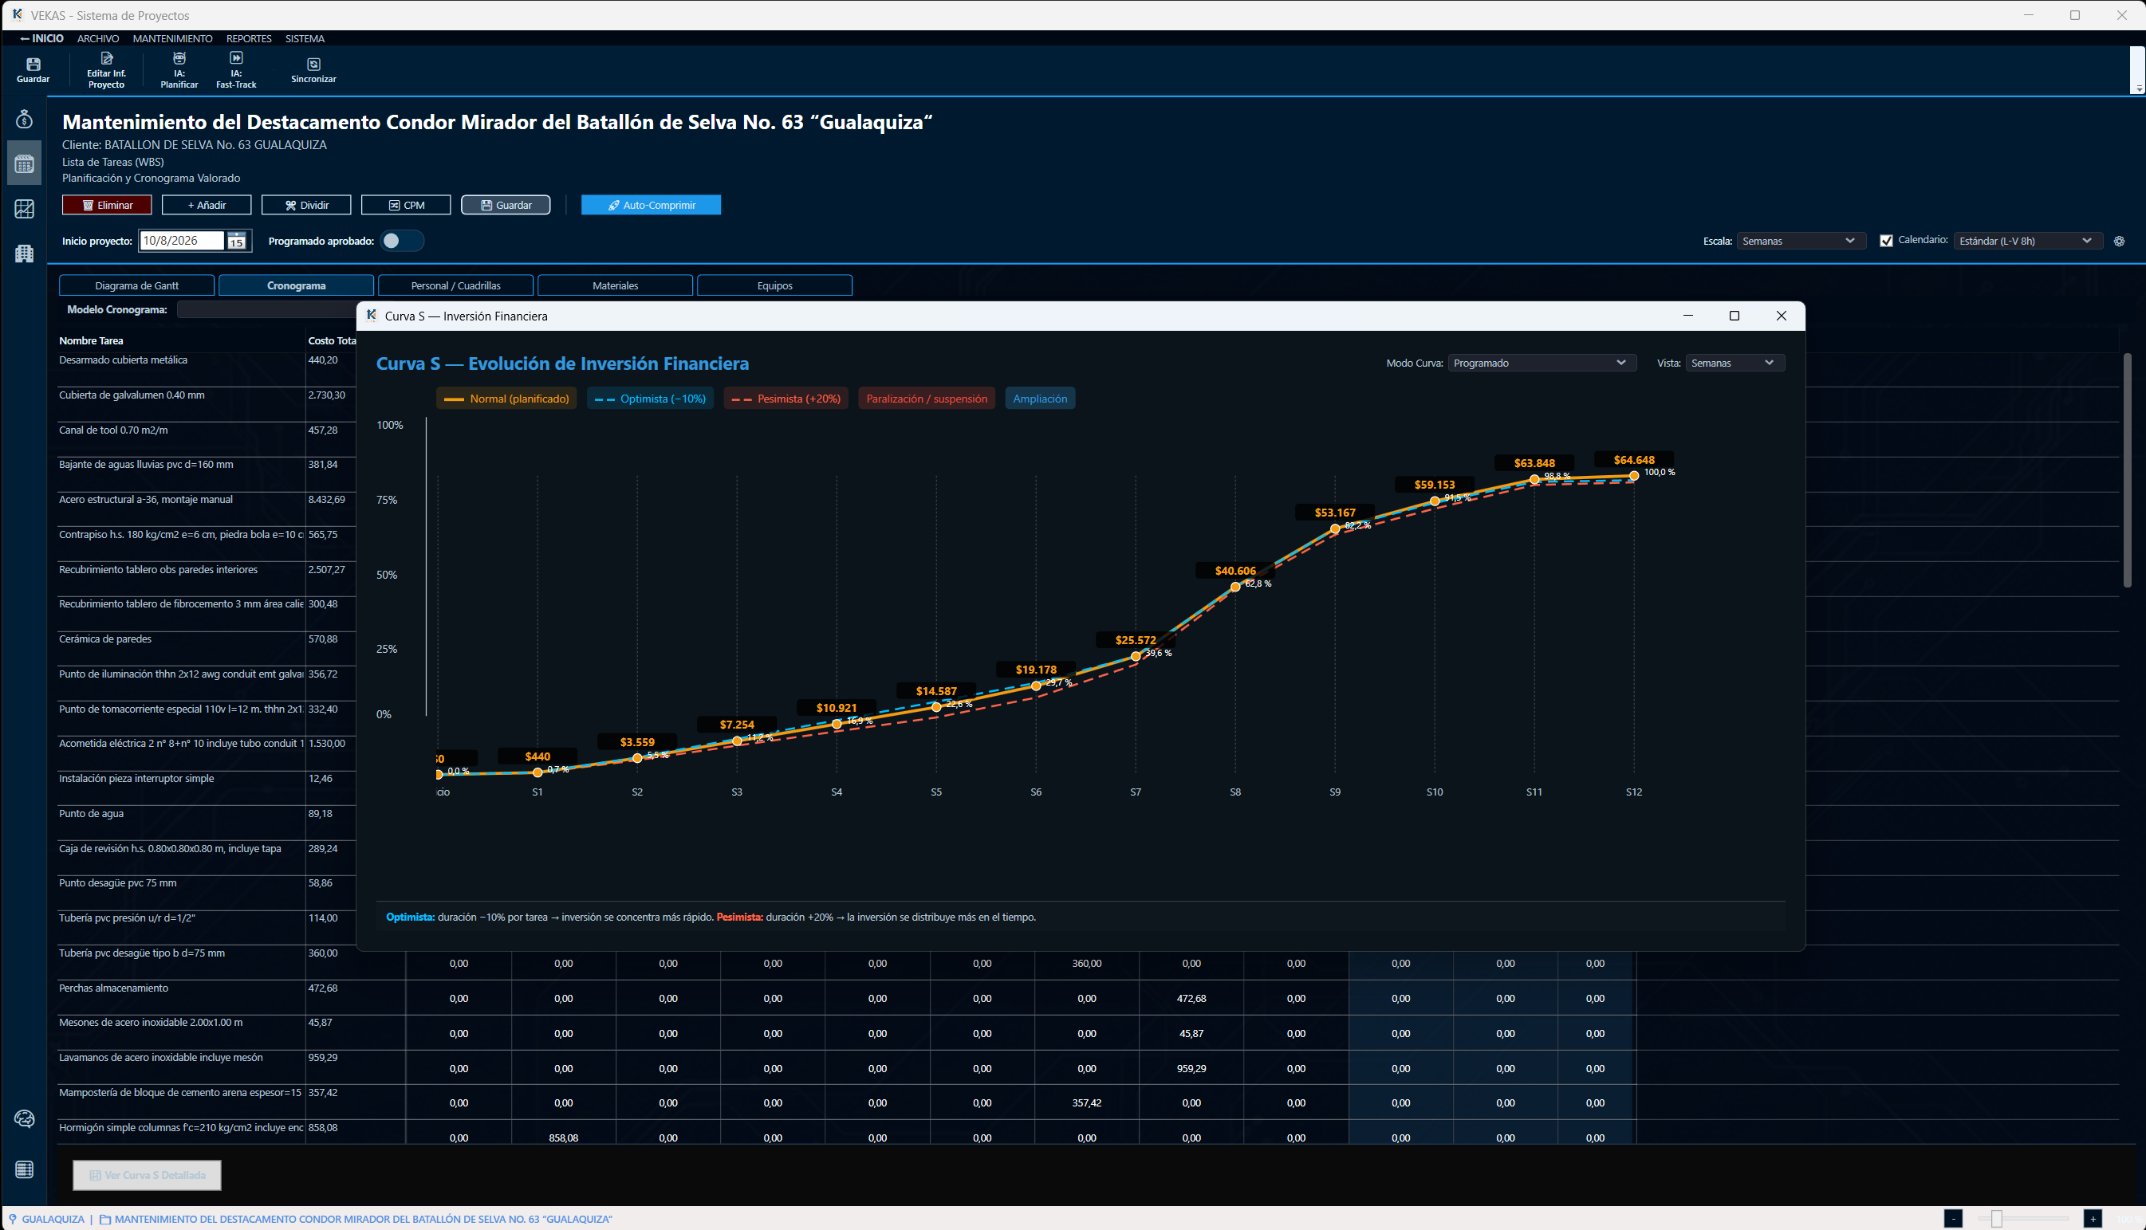Click the red Eliminar button
The height and width of the screenshot is (1230, 2146).
click(106, 206)
